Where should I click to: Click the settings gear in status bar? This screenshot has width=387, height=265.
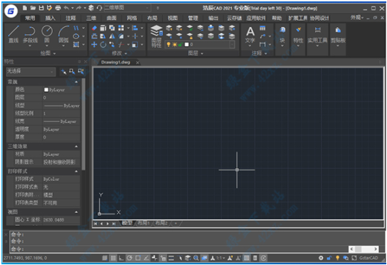click(x=321, y=258)
